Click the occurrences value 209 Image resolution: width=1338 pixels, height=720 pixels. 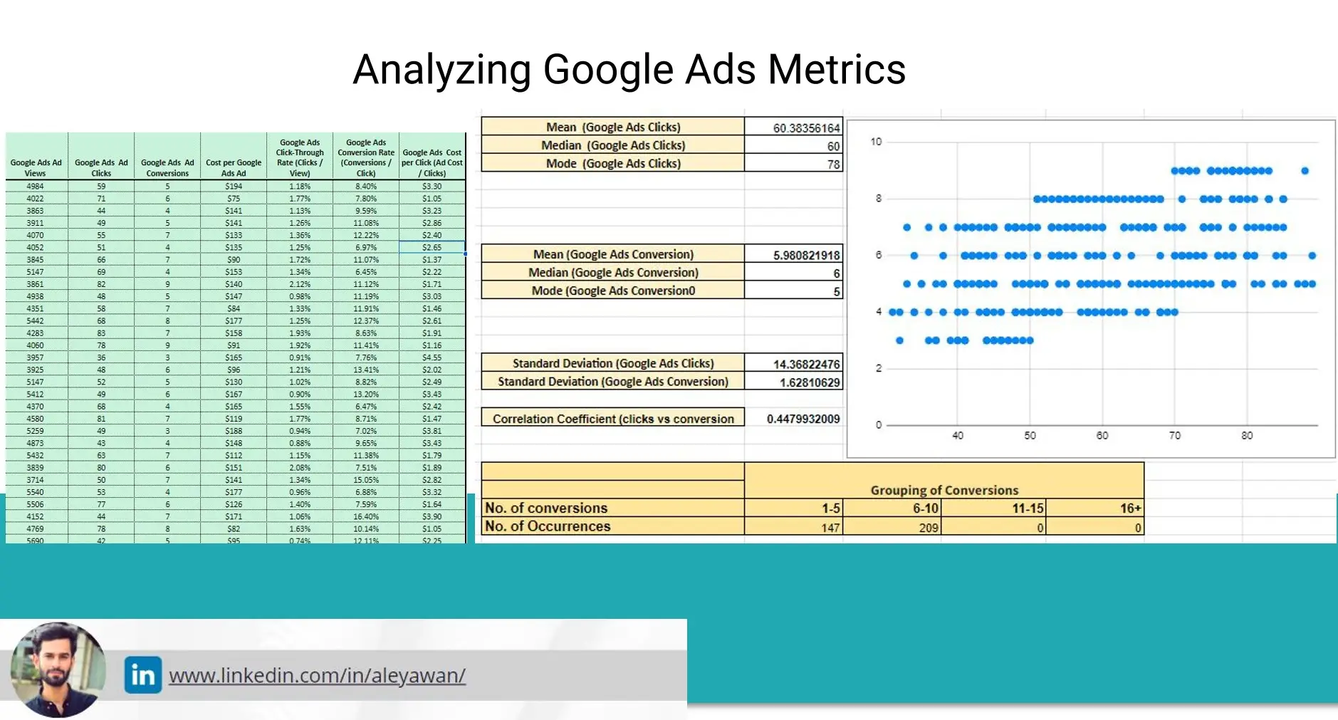(892, 527)
